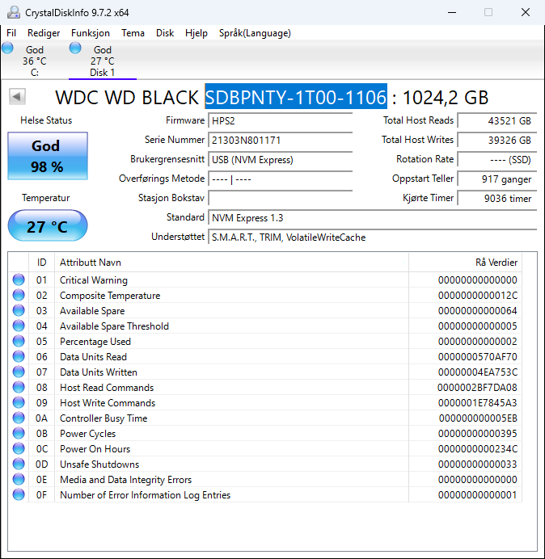Click the Firmware field HPS2

point(280,121)
